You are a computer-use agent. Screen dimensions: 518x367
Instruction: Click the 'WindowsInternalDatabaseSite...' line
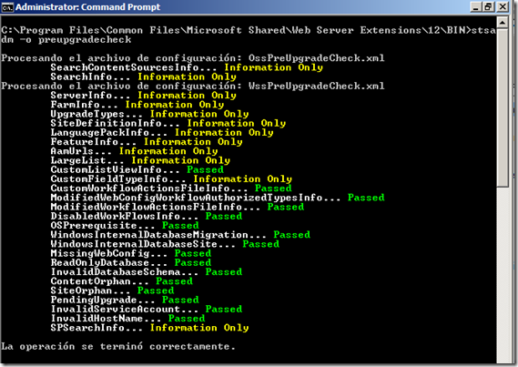pyautogui.click(x=165, y=244)
